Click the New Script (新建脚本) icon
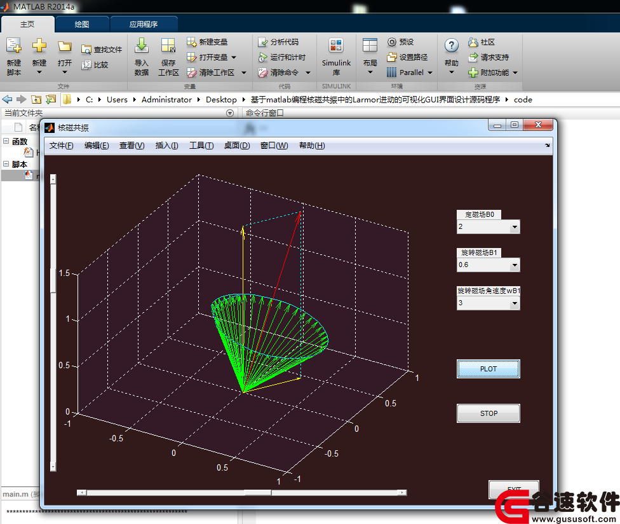 pos(14,46)
